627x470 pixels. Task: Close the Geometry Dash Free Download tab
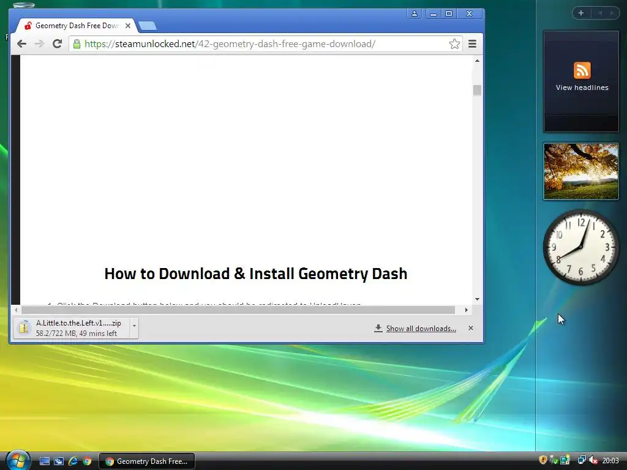pos(128,26)
